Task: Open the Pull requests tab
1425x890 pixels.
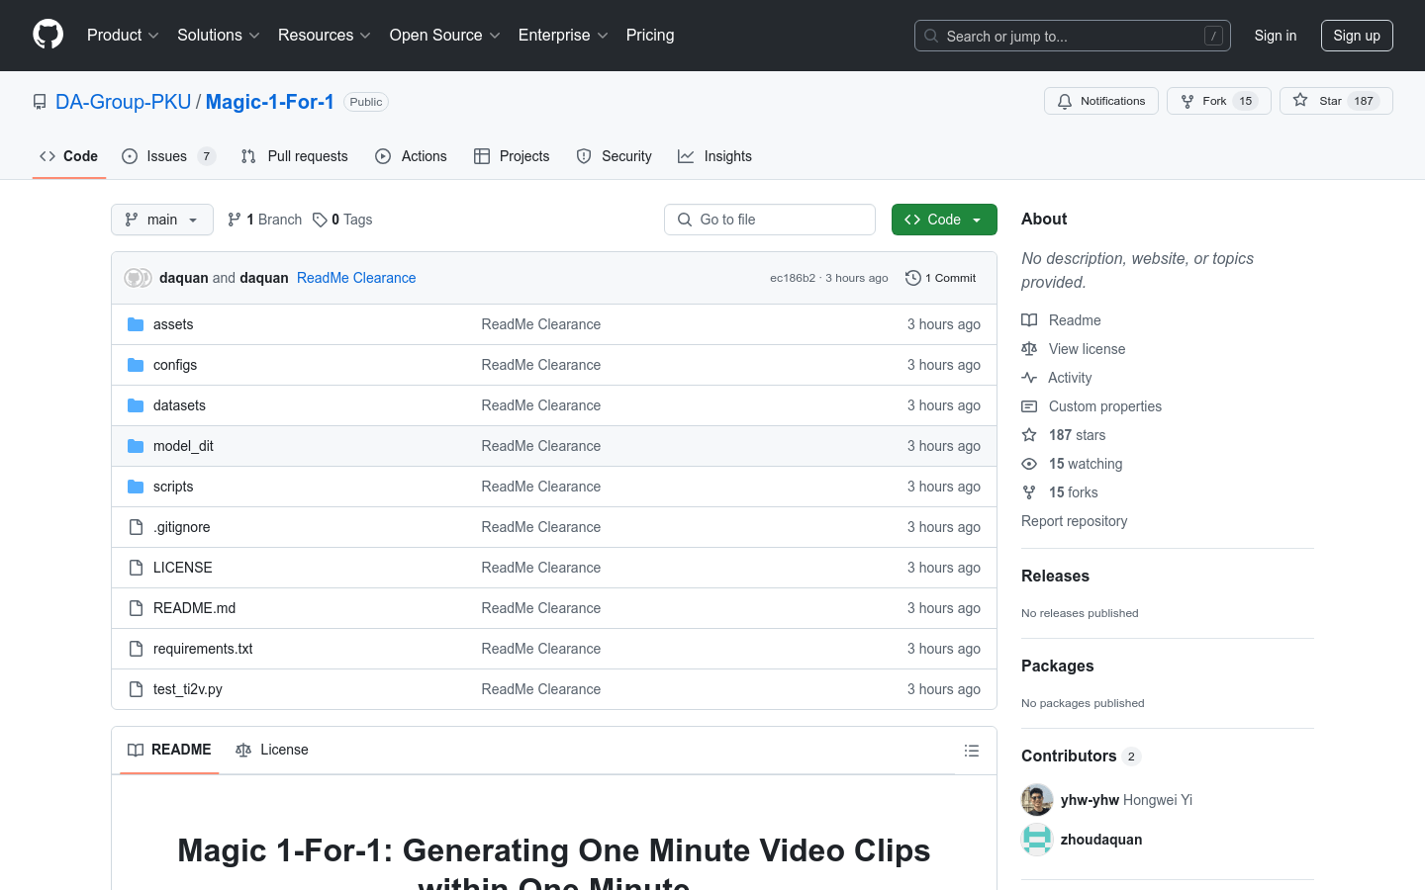Action: (x=295, y=156)
